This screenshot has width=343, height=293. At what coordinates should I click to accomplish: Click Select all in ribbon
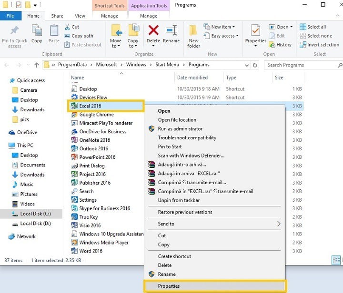tap(313, 27)
